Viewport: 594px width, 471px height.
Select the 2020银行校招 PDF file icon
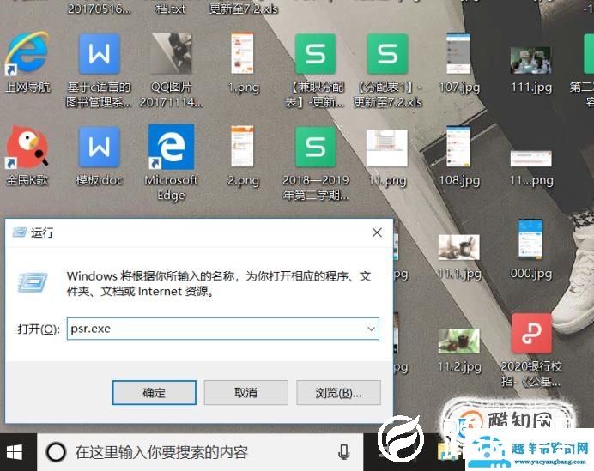point(531,333)
